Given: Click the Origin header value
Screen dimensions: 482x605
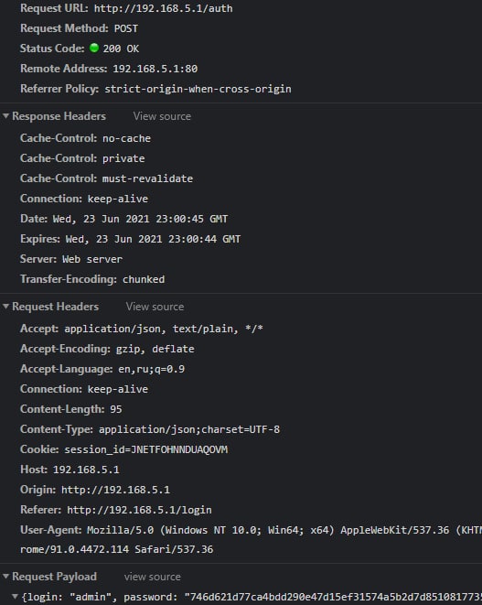Looking at the screenshot, I should (x=115, y=490).
